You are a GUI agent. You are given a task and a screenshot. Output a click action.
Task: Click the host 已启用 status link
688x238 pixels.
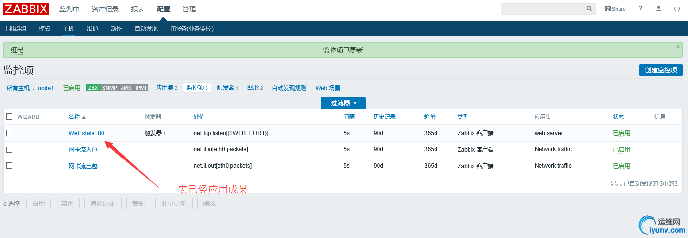pyautogui.click(x=72, y=88)
